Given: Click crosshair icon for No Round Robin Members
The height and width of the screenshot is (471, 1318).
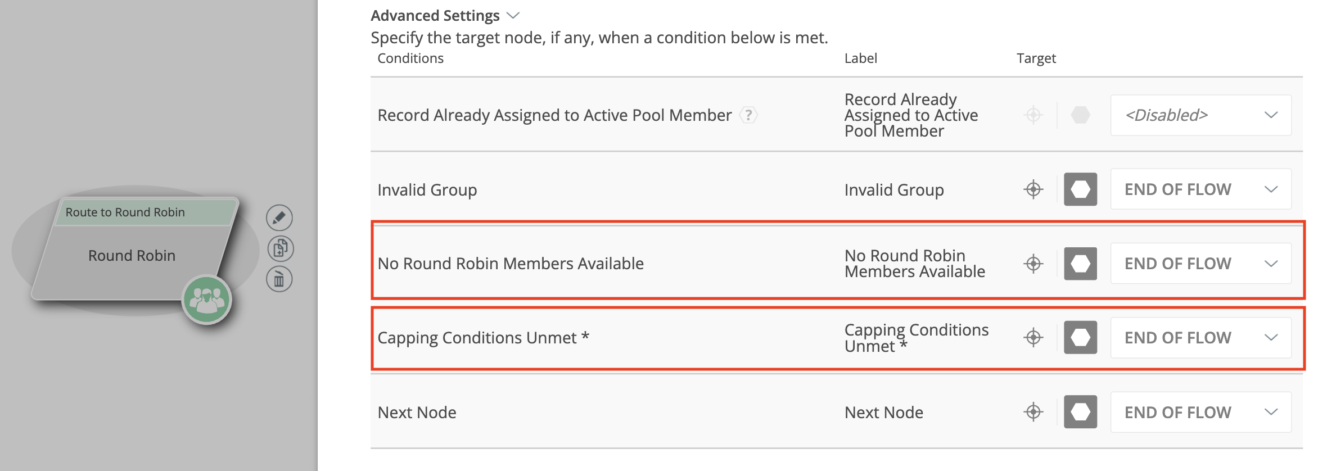Looking at the screenshot, I should [1033, 264].
